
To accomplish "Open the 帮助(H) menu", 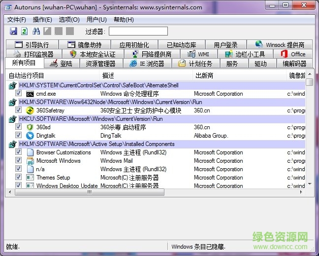I will coord(124,20).
